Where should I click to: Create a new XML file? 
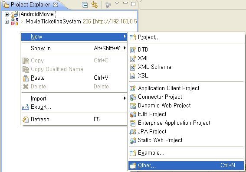(186, 58)
